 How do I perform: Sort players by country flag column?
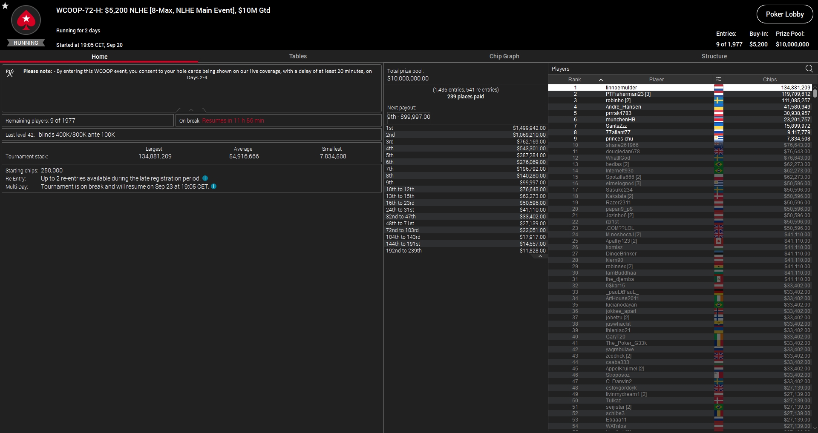point(718,80)
